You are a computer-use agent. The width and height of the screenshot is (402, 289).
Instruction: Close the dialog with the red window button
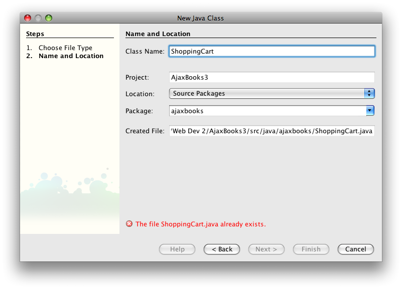pyautogui.click(x=28, y=18)
